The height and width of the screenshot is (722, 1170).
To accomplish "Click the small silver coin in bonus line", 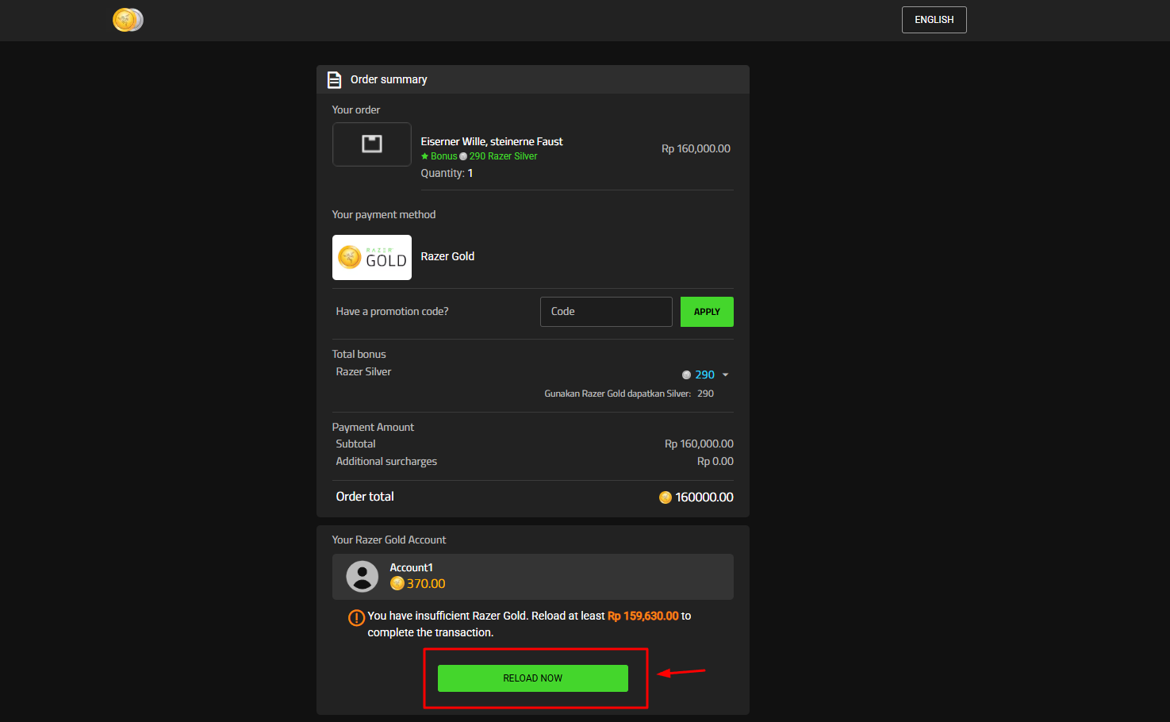I will tap(463, 156).
